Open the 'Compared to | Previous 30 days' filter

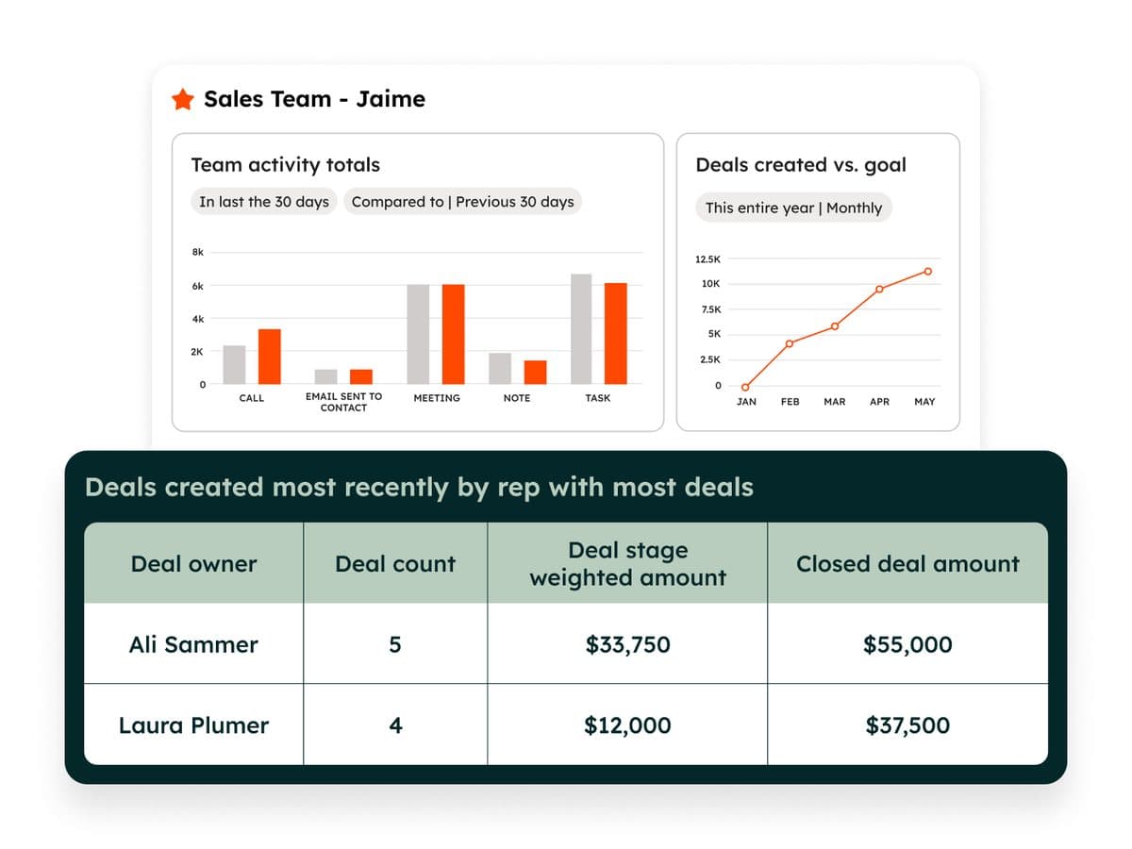click(x=462, y=202)
